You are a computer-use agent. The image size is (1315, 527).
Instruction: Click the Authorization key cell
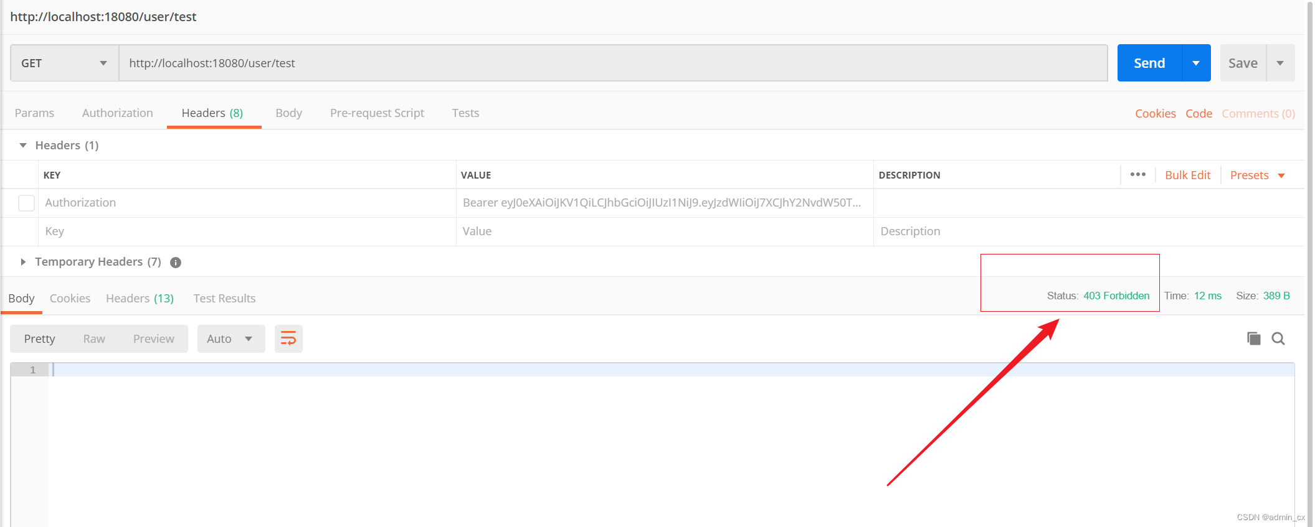point(247,203)
